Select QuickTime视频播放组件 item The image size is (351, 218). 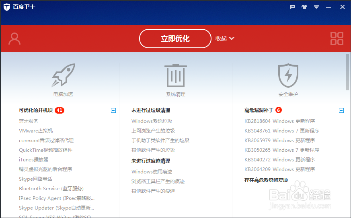[x=46, y=150]
